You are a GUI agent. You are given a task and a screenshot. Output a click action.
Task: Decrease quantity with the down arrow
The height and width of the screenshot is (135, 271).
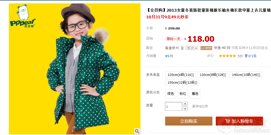pos(185,109)
